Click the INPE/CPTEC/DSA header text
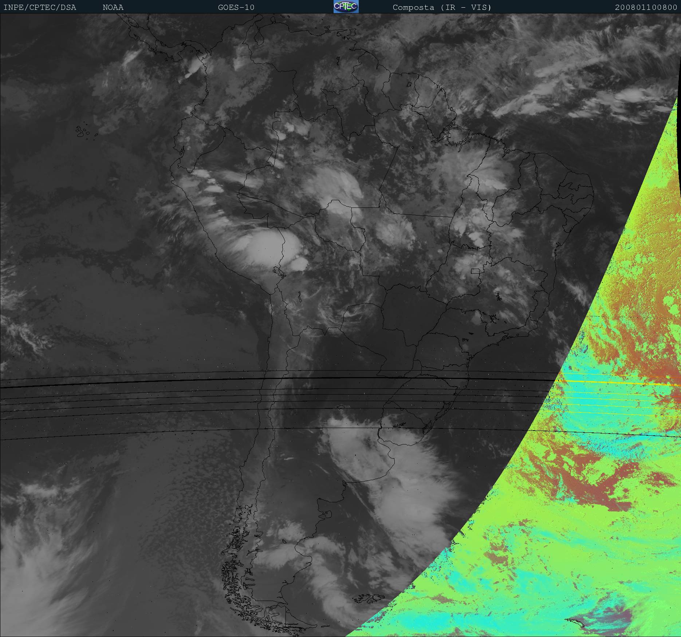Screen dimensions: 681x637 [40, 7]
